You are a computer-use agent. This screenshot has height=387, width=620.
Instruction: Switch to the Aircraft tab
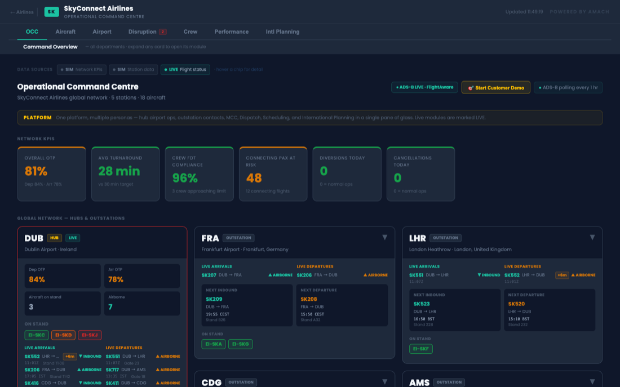pyautogui.click(x=65, y=32)
